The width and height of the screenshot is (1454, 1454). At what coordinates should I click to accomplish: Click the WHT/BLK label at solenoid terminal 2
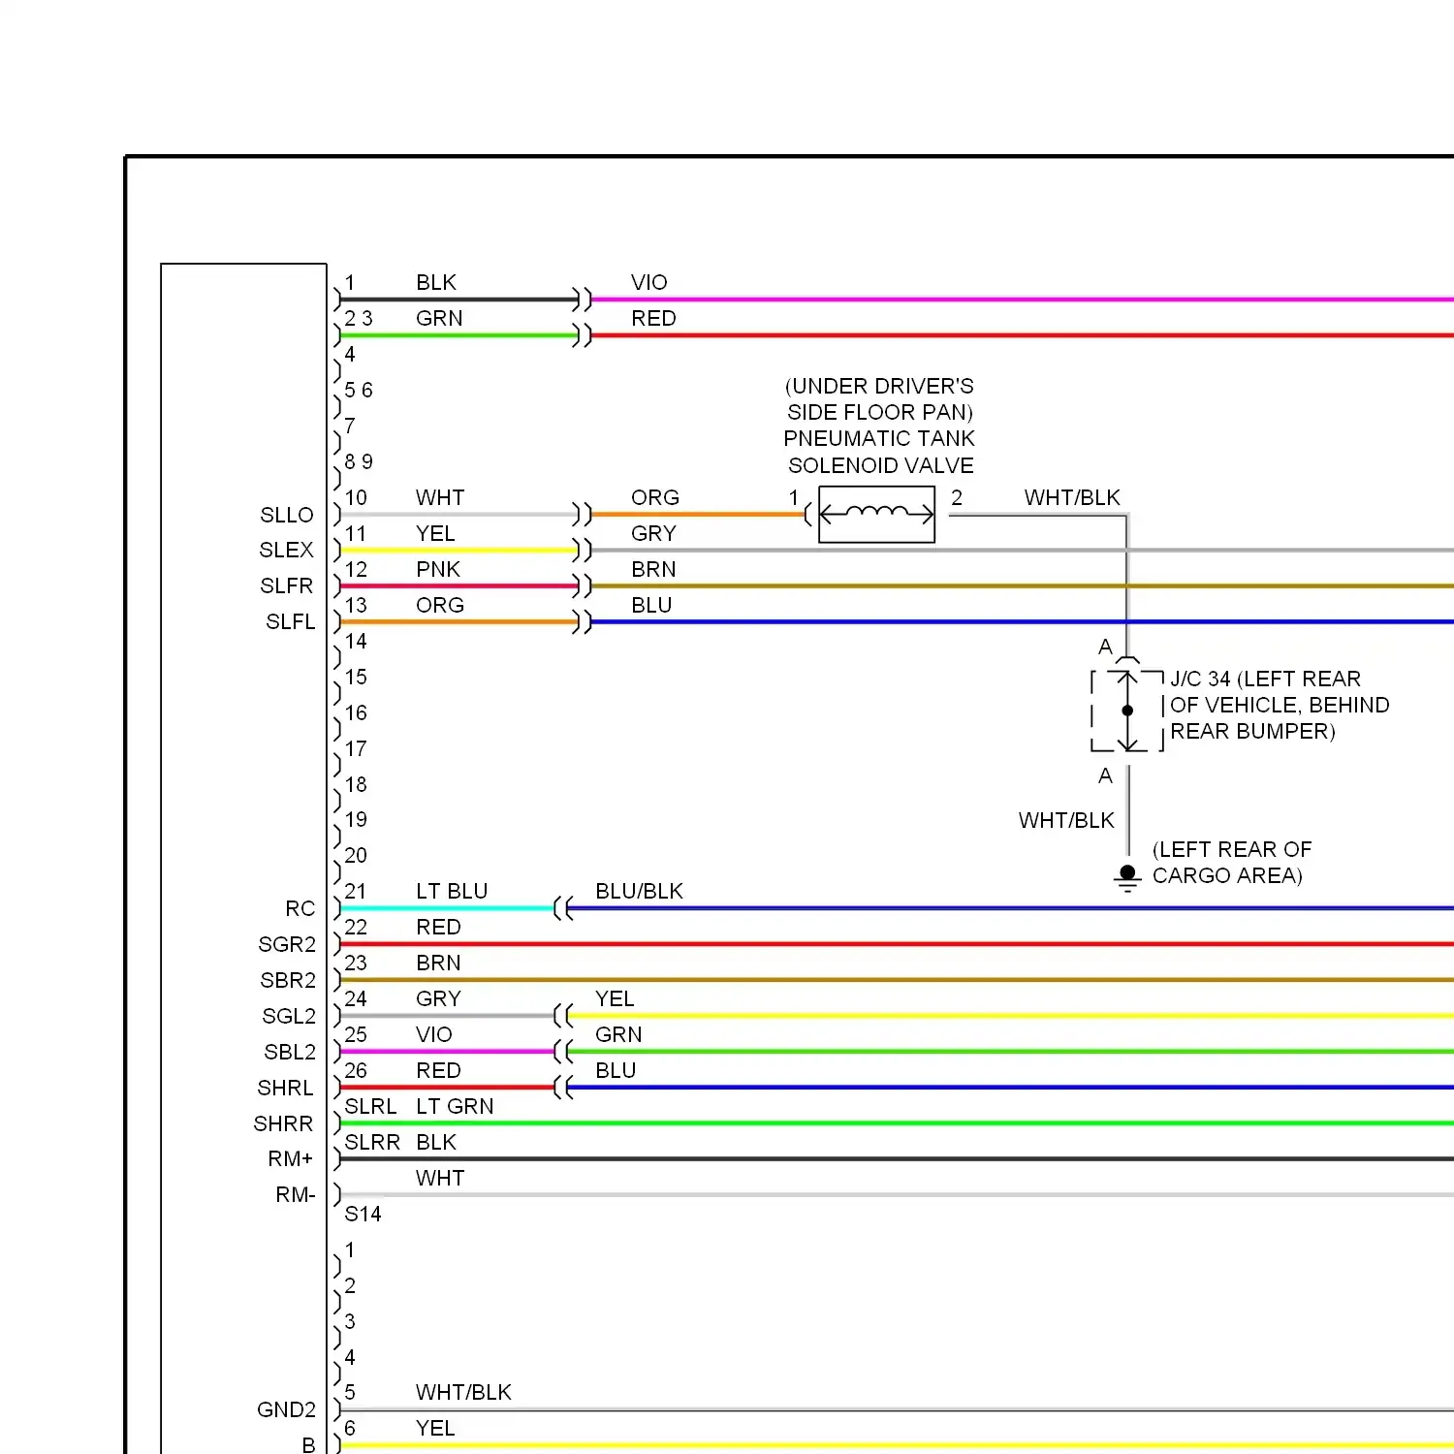(x=1072, y=497)
